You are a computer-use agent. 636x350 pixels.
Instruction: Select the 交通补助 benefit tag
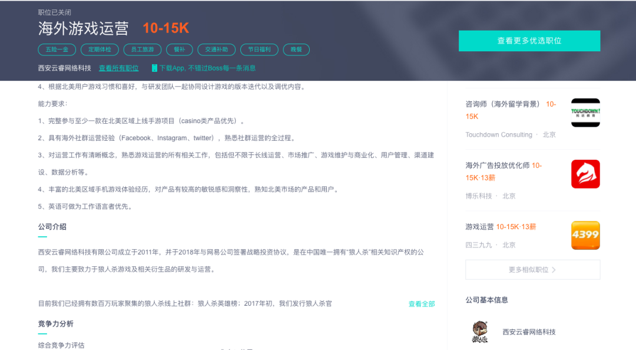click(x=217, y=49)
